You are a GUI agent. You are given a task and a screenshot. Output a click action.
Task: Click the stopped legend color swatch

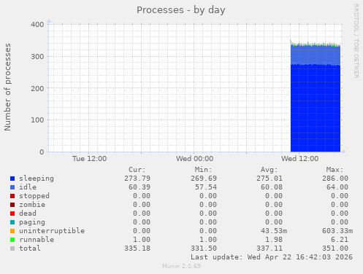12,196
